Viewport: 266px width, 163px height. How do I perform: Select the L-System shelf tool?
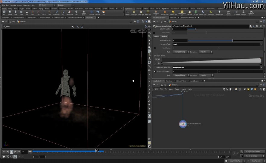[91, 13]
